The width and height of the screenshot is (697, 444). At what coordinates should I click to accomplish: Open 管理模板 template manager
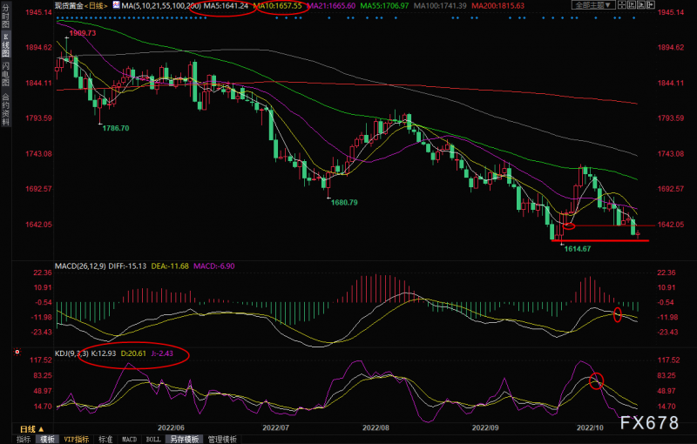click(x=222, y=439)
